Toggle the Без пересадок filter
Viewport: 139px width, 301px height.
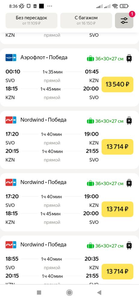pos(32,20)
